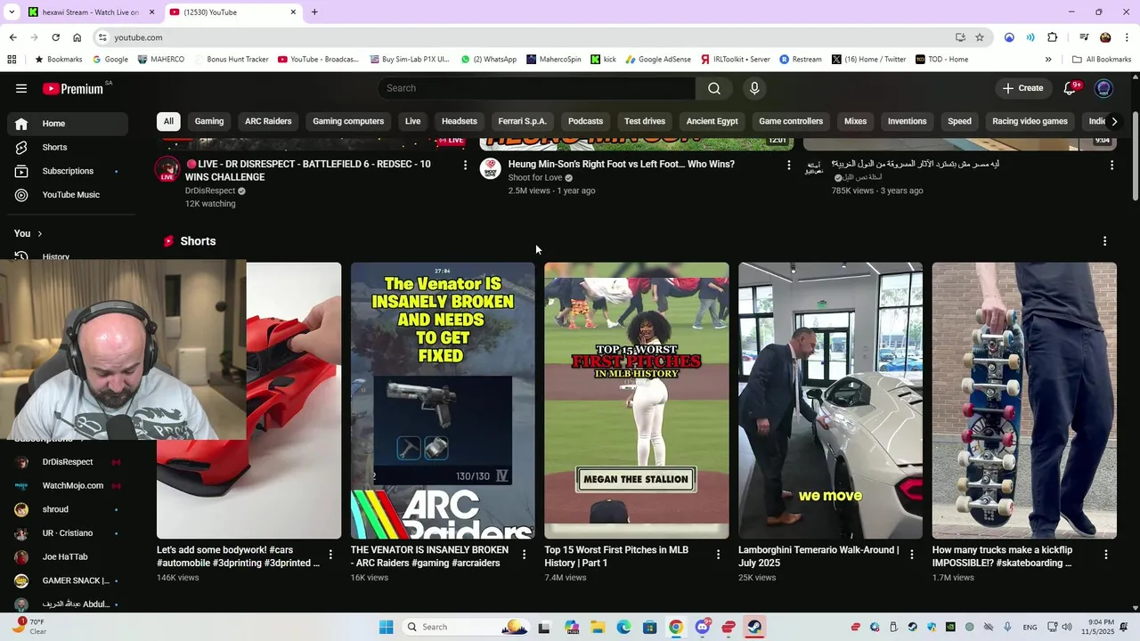The width and height of the screenshot is (1140, 641).
Task: Open the All Bookmarks folder
Action: (x=1102, y=60)
